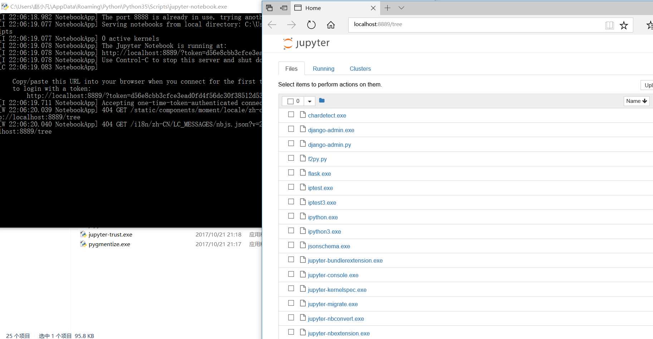Open the django-admin.exe link

point(331,130)
